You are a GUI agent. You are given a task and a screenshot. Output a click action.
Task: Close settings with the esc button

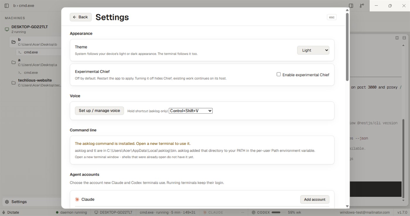click(332, 17)
